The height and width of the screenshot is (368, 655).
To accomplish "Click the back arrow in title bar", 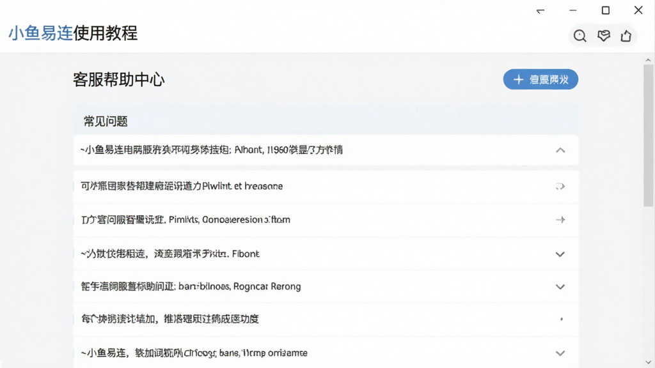I will click(541, 11).
